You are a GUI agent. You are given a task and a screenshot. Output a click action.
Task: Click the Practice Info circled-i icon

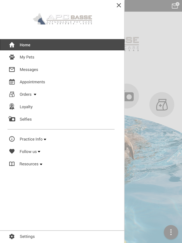pos(12,139)
